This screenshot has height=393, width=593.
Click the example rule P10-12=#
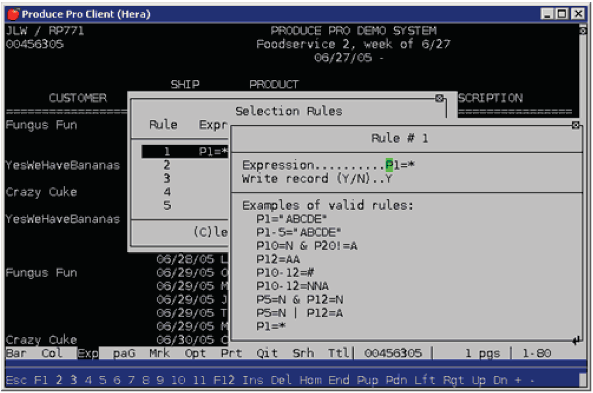click(x=285, y=272)
